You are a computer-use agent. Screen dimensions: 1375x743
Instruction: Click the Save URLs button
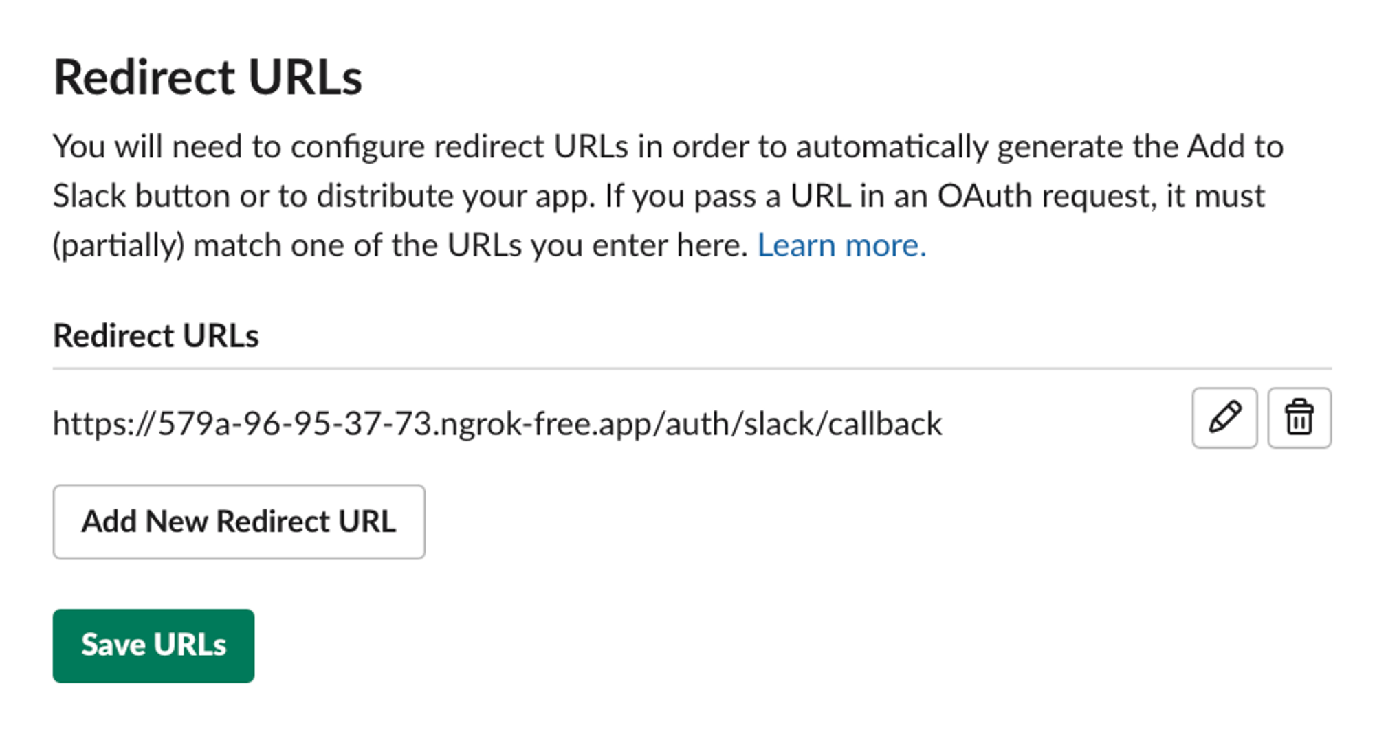click(x=153, y=645)
